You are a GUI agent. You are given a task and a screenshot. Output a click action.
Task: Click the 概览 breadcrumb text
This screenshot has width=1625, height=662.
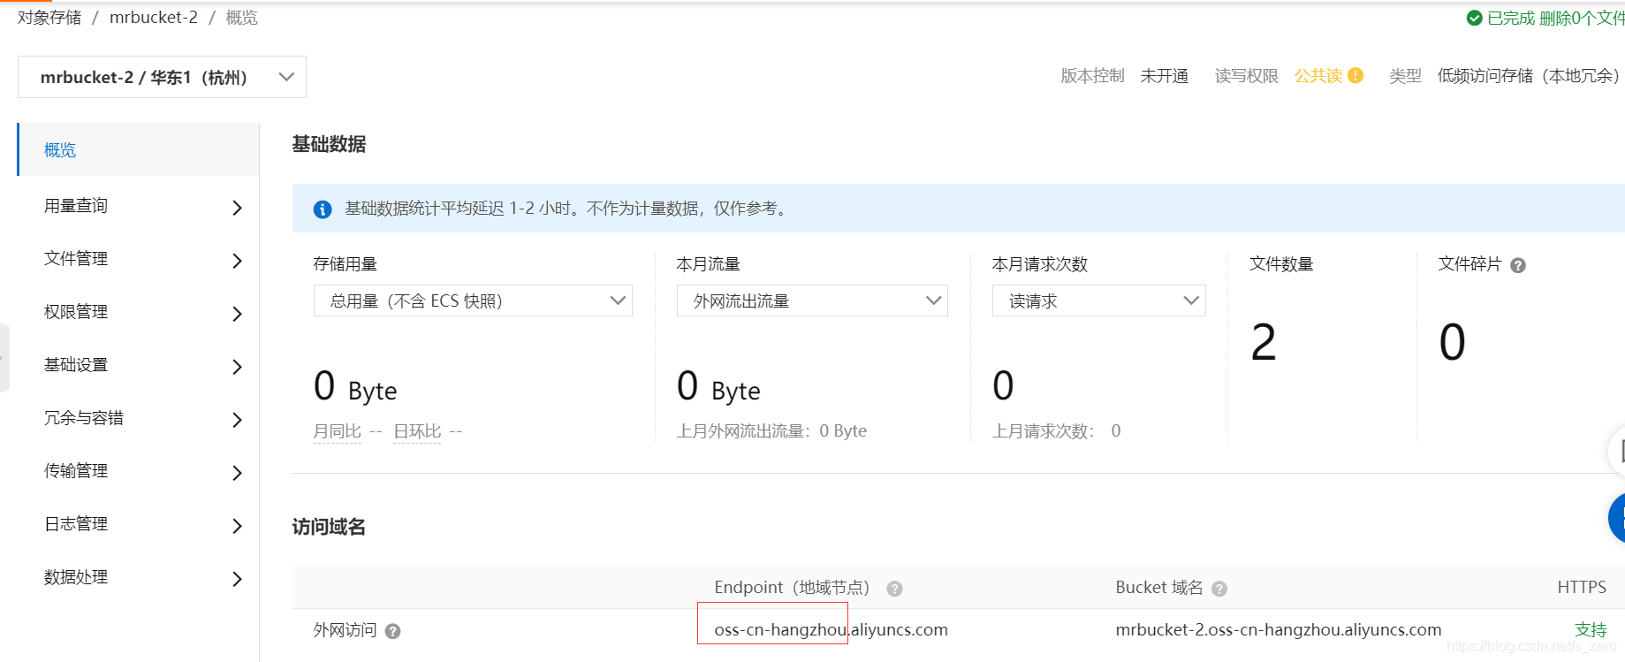pos(241,18)
